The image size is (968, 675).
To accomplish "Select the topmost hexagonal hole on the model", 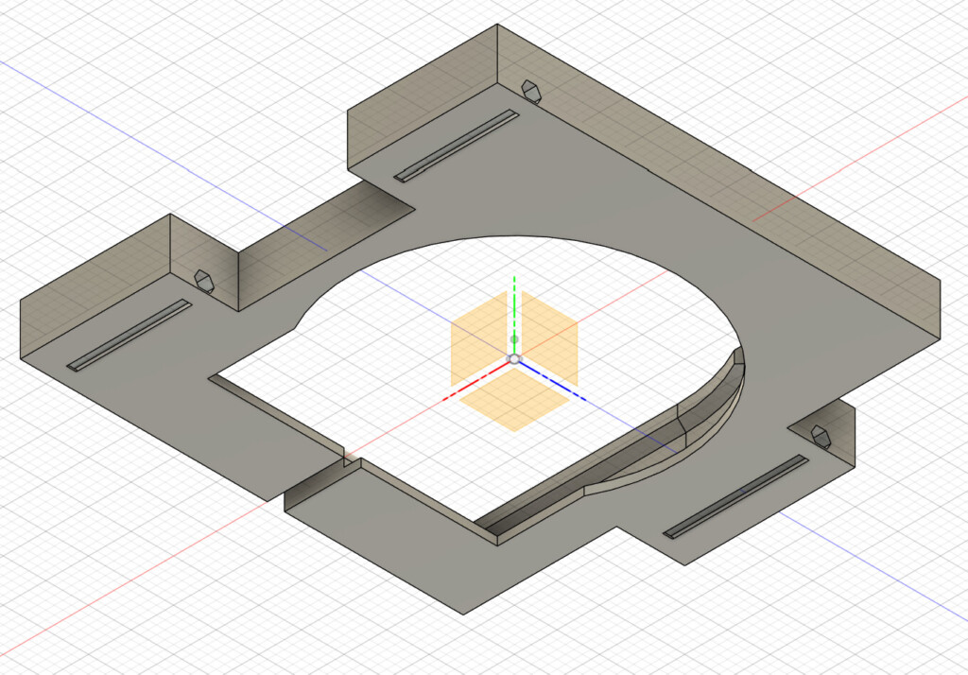I will pos(531,91).
